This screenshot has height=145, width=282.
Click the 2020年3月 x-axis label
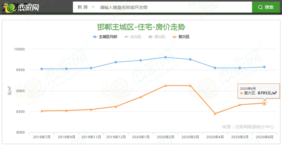click(x=190, y=137)
